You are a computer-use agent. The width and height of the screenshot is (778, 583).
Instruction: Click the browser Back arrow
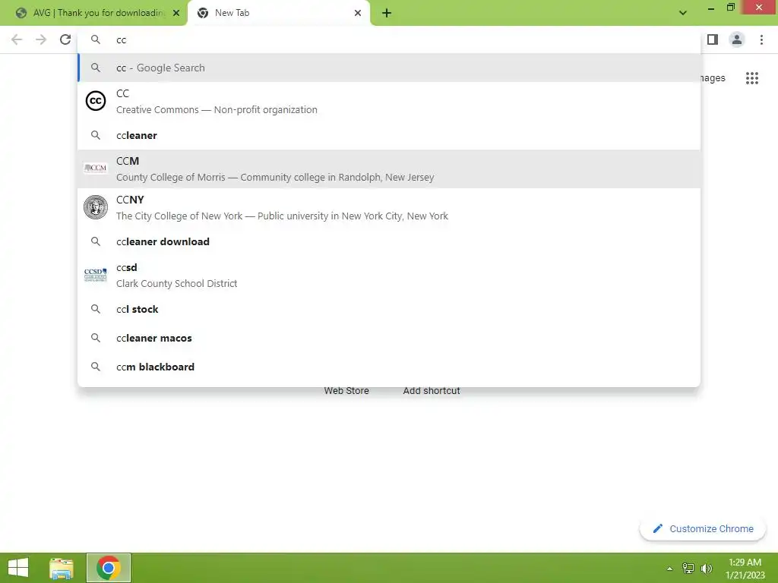[17, 39]
